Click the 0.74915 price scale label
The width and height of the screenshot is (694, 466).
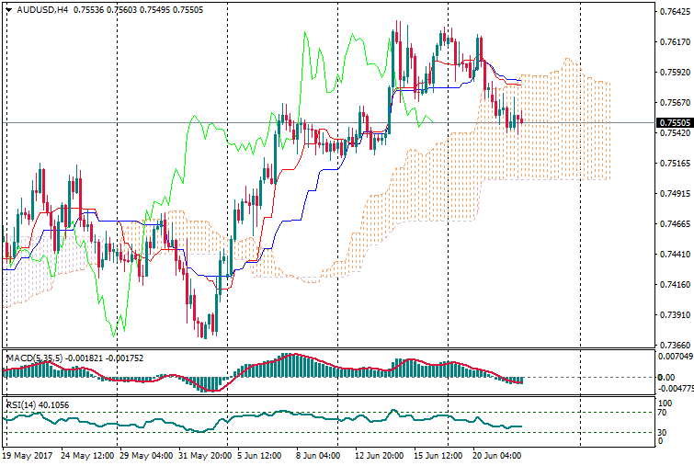point(674,194)
